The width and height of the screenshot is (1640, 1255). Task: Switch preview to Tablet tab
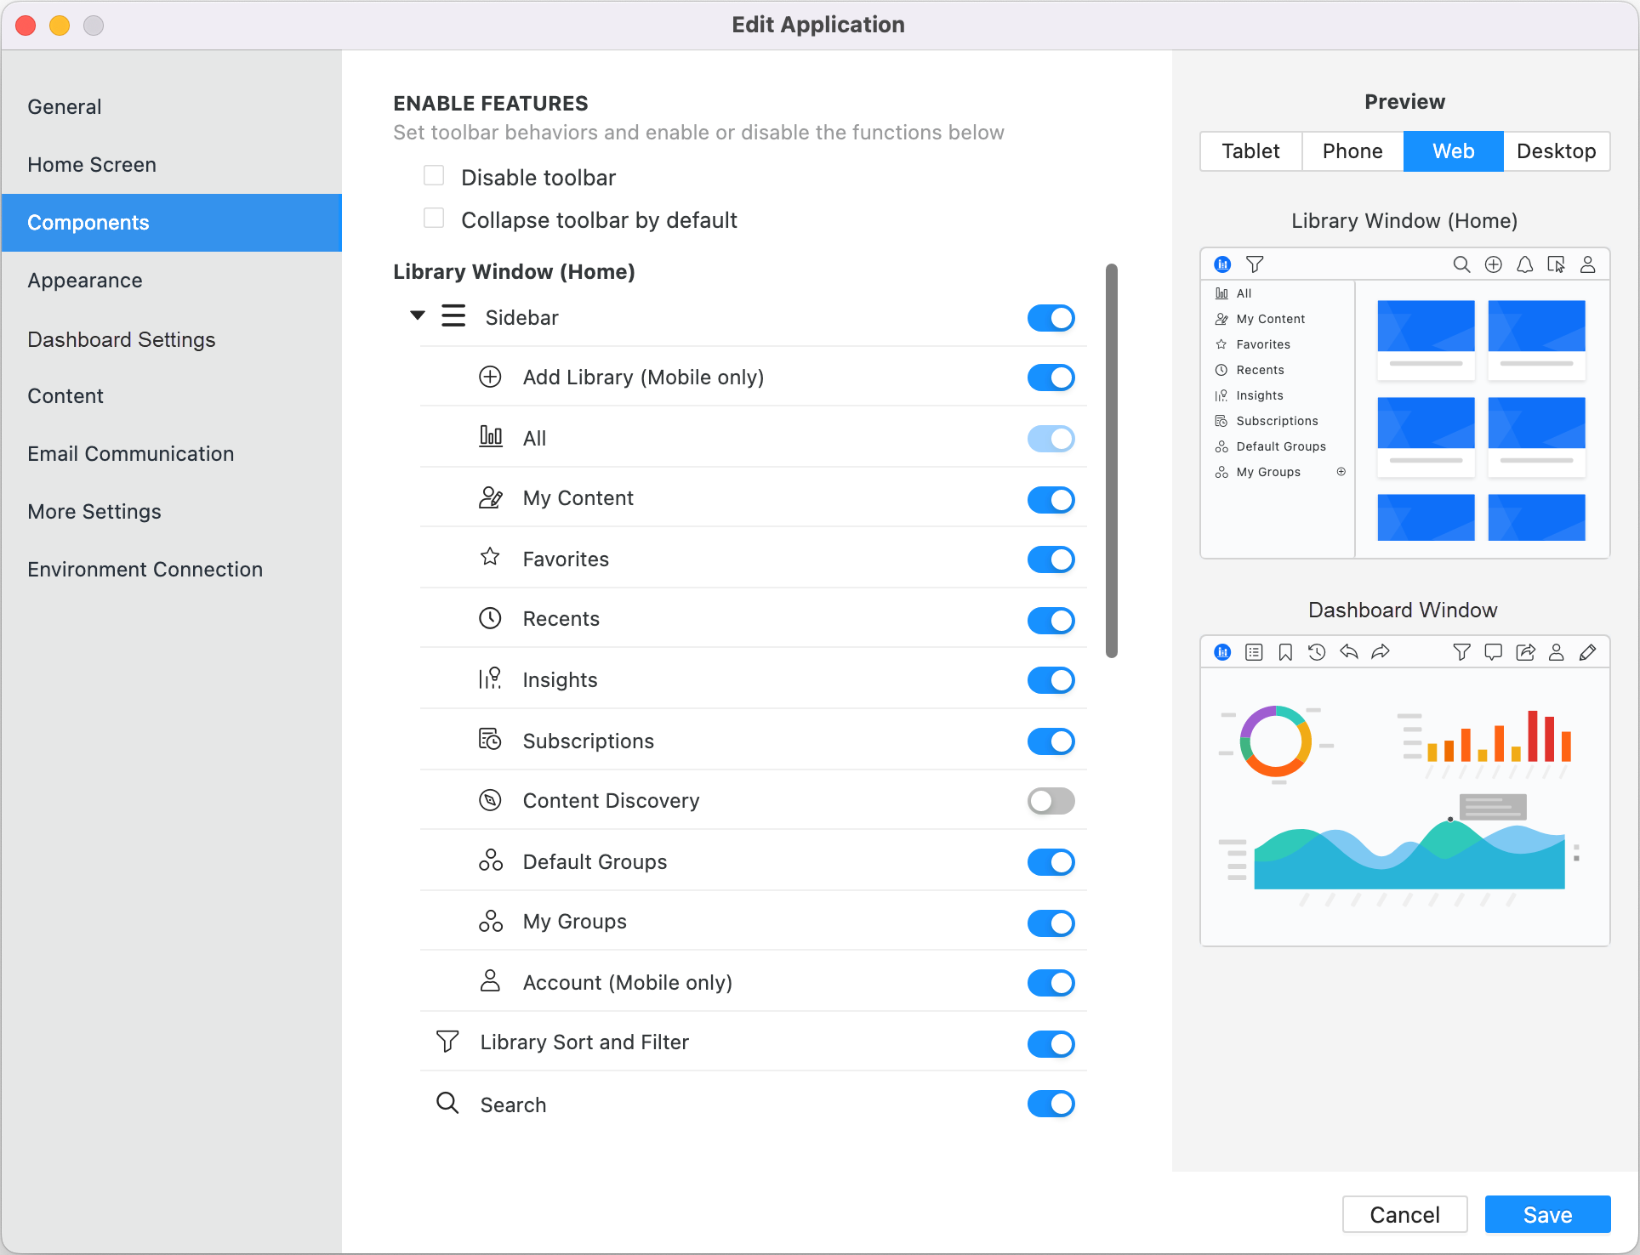click(1250, 151)
